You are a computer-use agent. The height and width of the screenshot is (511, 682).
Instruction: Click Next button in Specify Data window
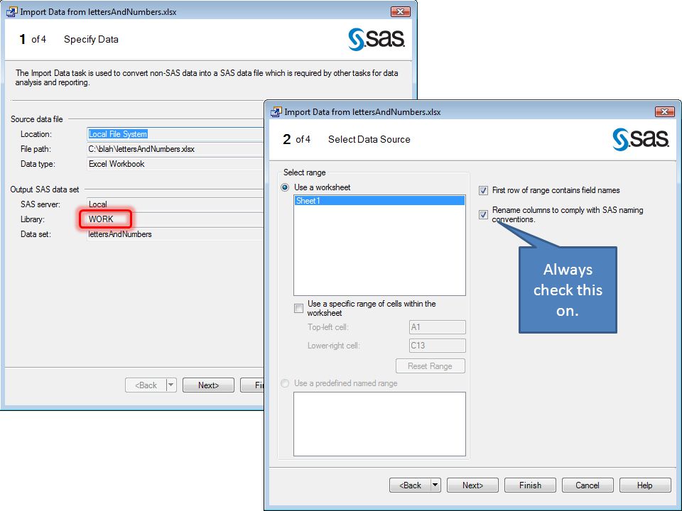208,385
